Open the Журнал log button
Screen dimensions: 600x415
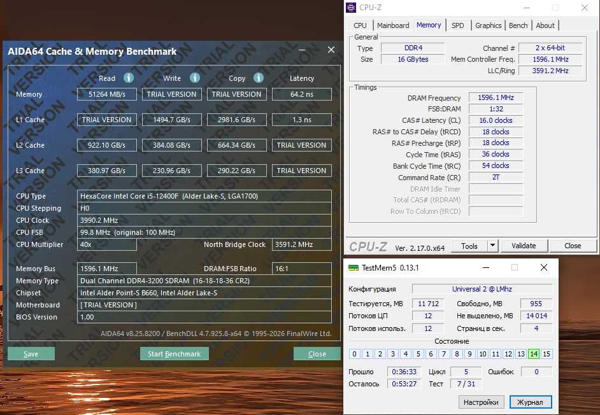[530, 402]
